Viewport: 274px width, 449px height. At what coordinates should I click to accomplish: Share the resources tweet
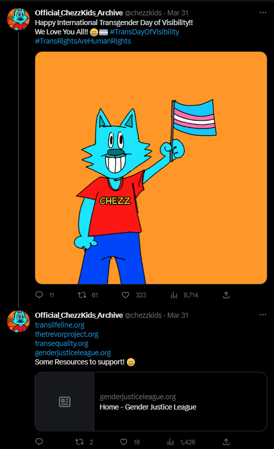(226, 441)
